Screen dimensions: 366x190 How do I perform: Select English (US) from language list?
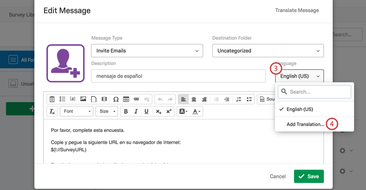pos(314,109)
